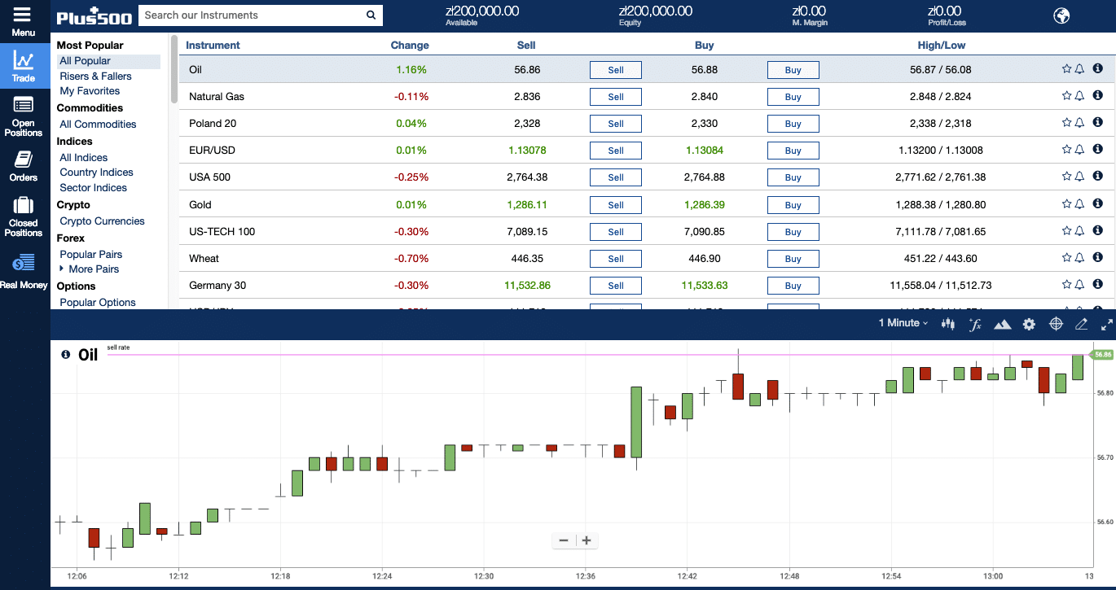Screen dimensions: 1116x590
Task: Show info details for Natural Gas
Action: point(1097,96)
